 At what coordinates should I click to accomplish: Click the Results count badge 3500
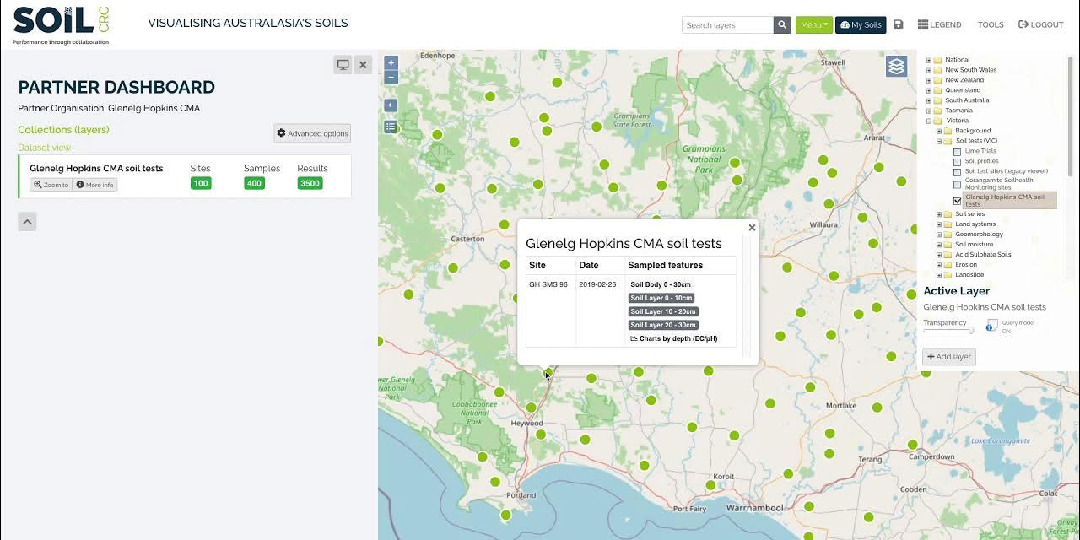click(x=310, y=183)
